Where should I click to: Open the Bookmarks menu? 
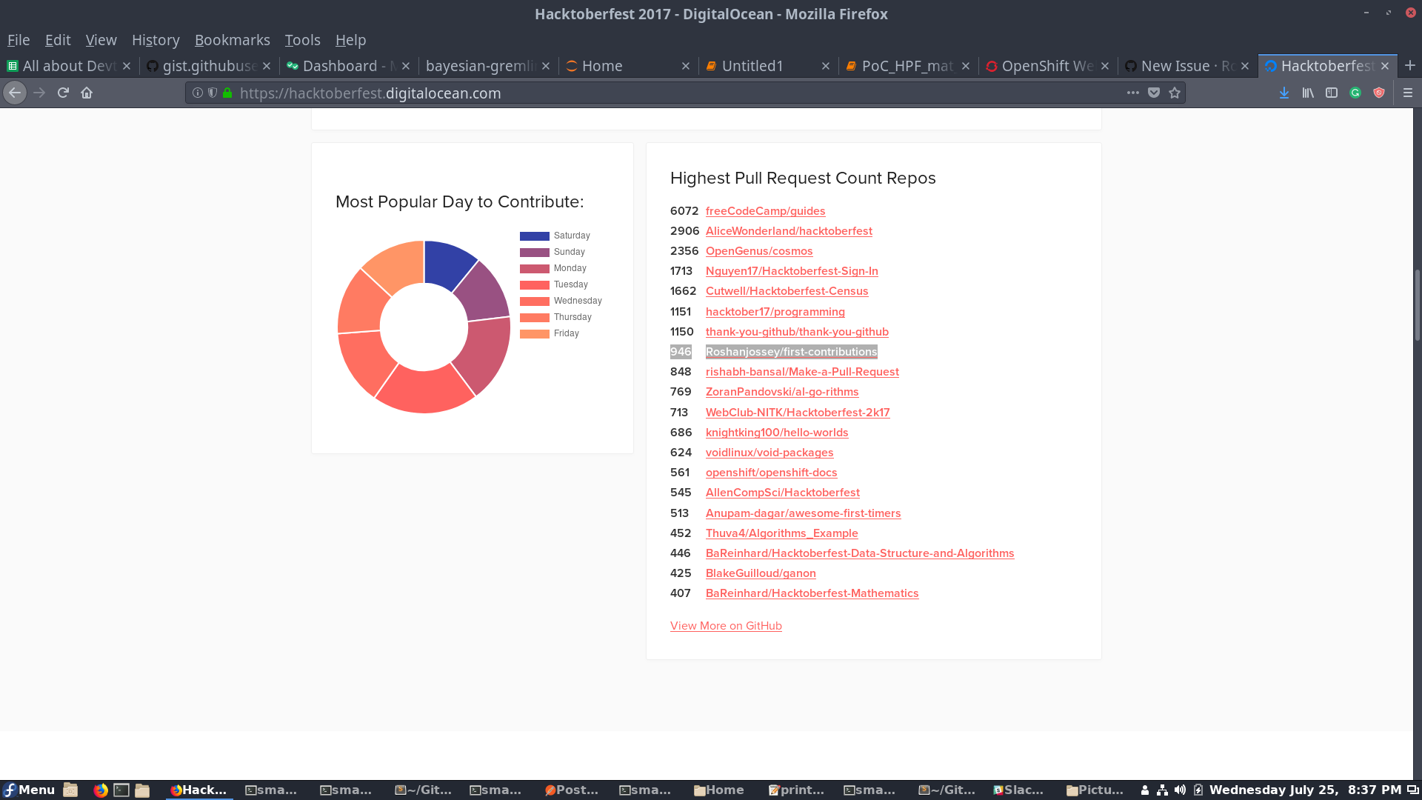click(x=232, y=40)
